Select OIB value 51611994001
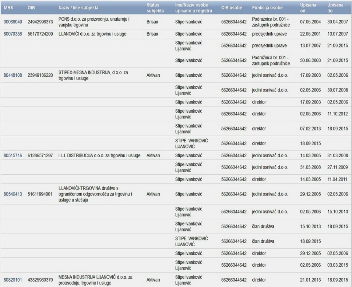 (40, 194)
